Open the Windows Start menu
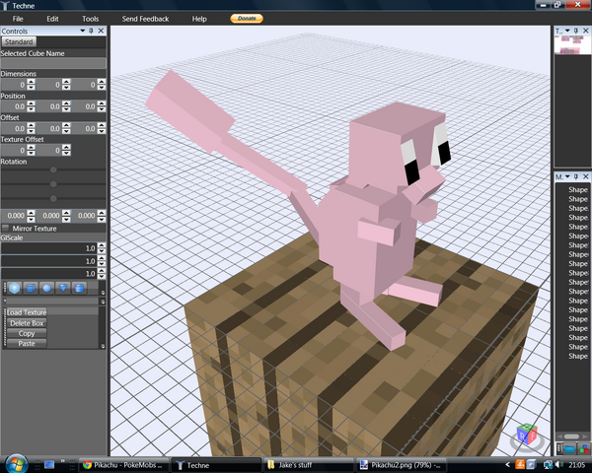The height and width of the screenshot is (473, 592). click(16, 464)
